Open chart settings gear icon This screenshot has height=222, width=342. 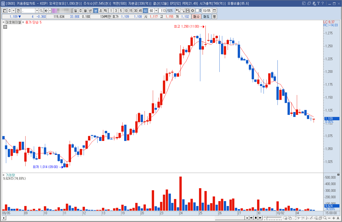[193, 11]
